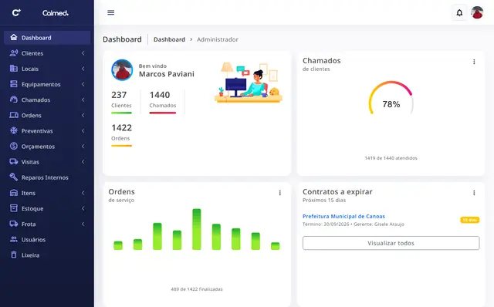Open Lixeira menu label
The width and height of the screenshot is (494, 307).
(30, 255)
